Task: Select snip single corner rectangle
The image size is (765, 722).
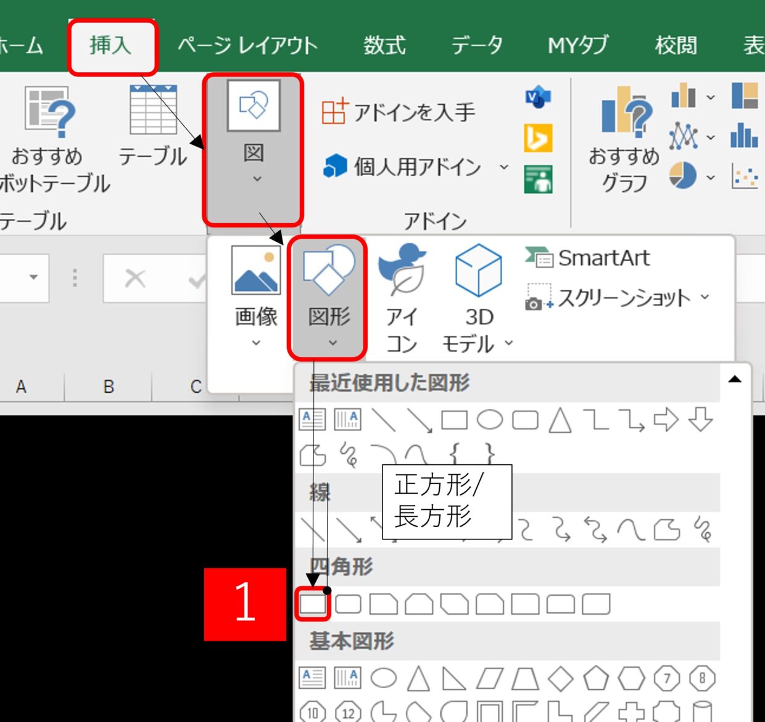Action: 384,604
